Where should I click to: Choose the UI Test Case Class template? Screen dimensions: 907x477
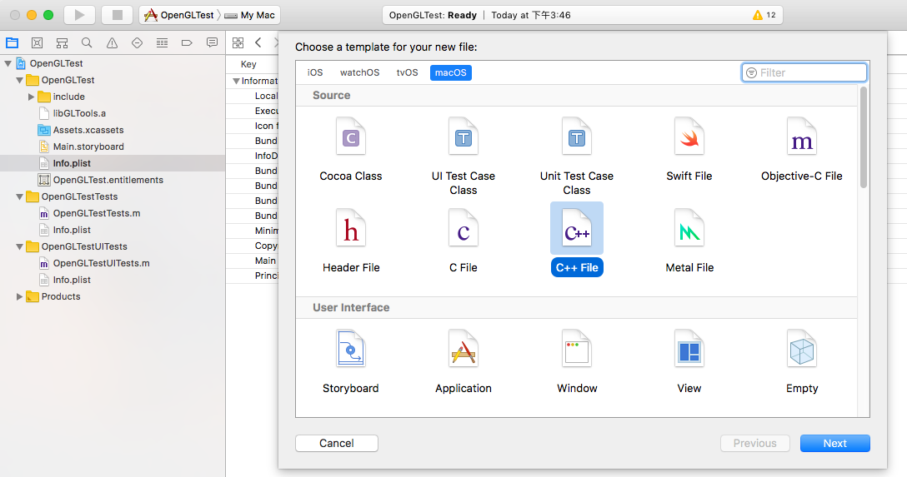(464, 156)
